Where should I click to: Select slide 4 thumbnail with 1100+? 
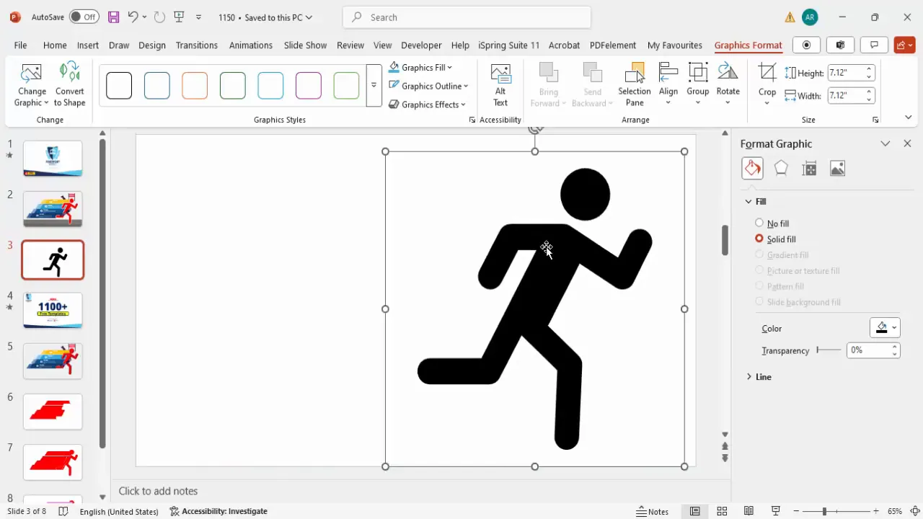(53, 311)
